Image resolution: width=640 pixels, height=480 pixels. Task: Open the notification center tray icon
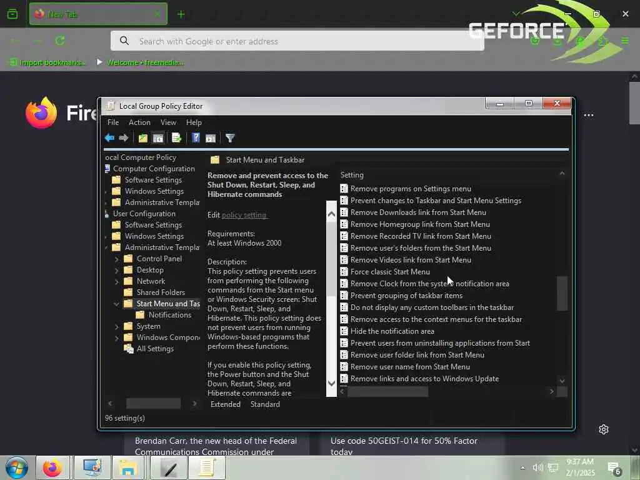[x=614, y=469]
